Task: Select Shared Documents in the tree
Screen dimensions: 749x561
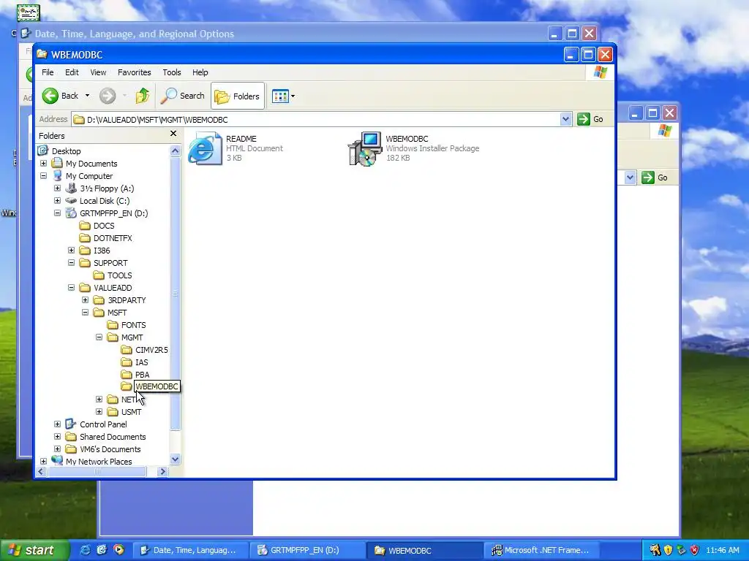Action: coord(113,437)
